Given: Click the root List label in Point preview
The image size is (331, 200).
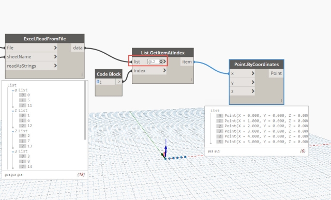Looking at the screenshot, I should [x=215, y=111].
